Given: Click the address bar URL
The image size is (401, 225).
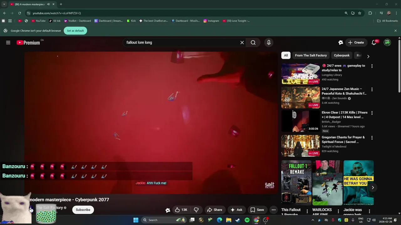Looking at the screenshot, I should [x=57, y=13].
